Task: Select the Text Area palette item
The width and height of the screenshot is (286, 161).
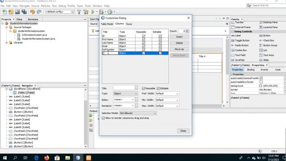Action: pos(266,55)
